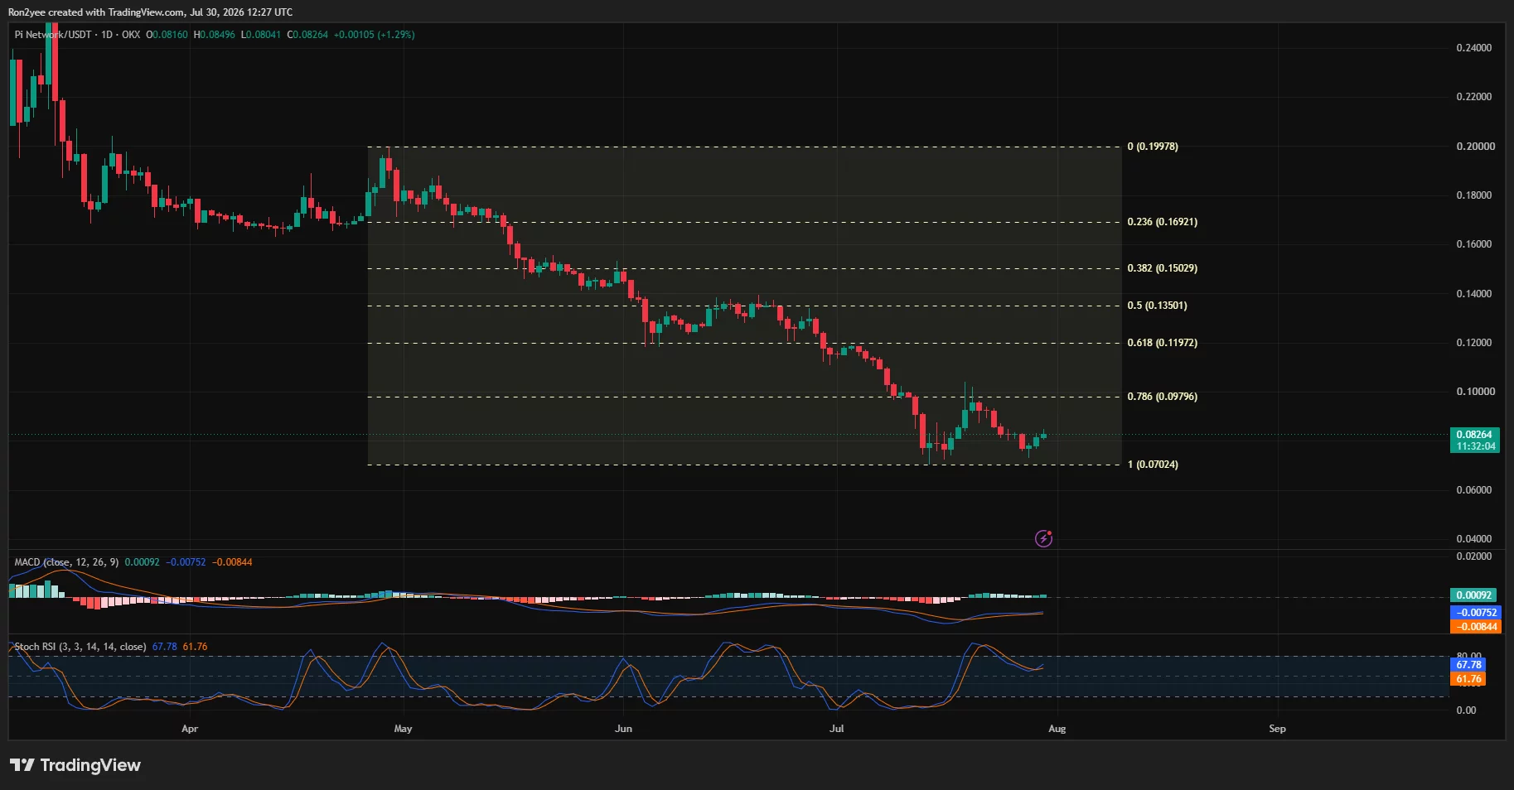Click the Fibonacci label 0.236 (0.16921)

pyautogui.click(x=1162, y=222)
